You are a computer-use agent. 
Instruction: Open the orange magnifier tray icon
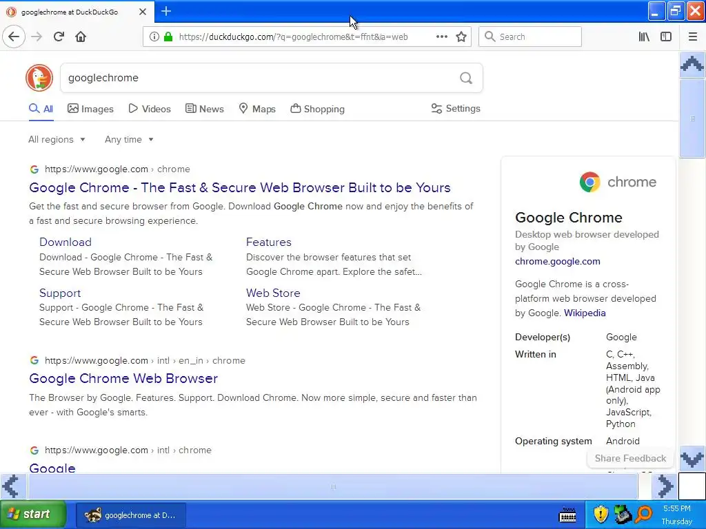[645, 514]
